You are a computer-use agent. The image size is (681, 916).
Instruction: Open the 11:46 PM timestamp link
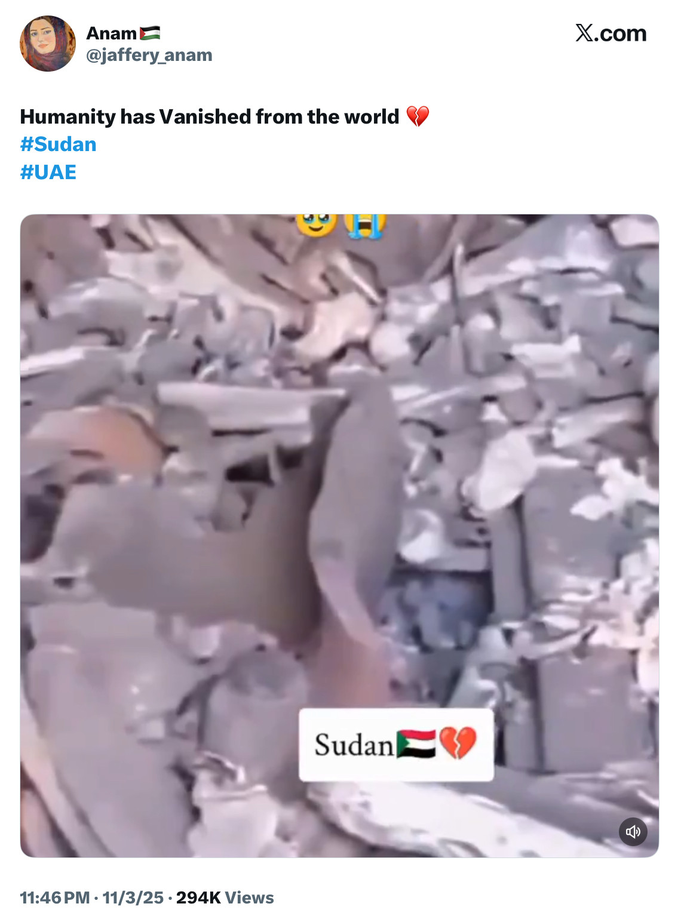[55, 897]
